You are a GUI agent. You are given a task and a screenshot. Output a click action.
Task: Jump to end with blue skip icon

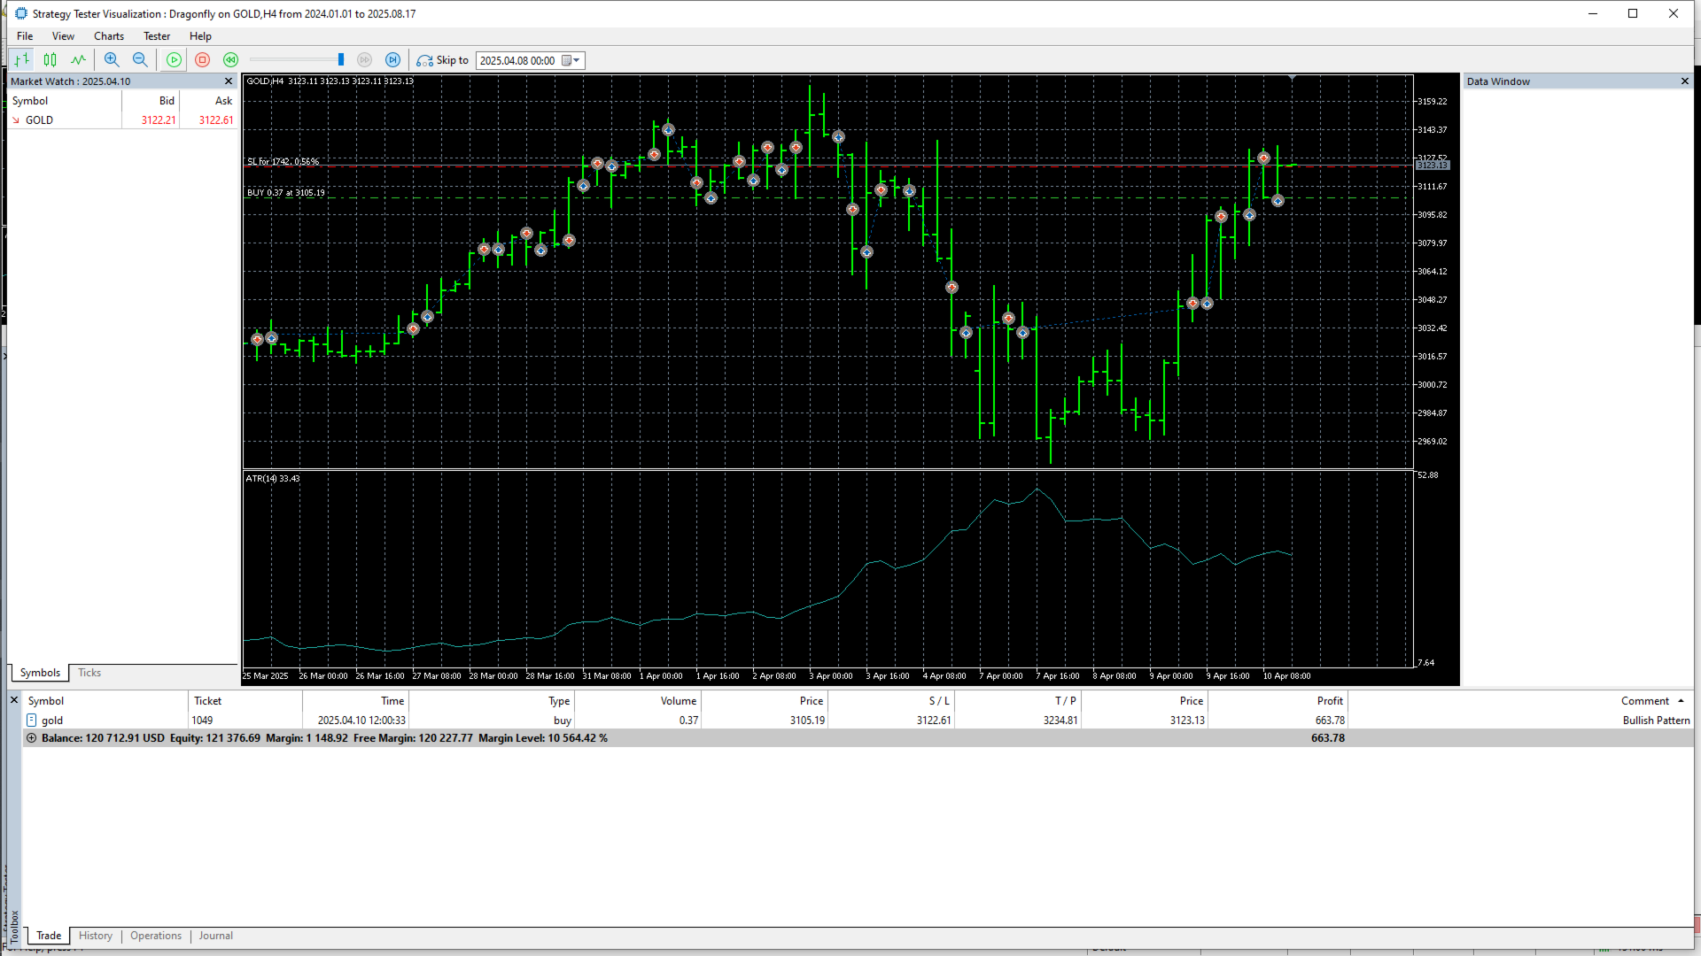point(393,60)
